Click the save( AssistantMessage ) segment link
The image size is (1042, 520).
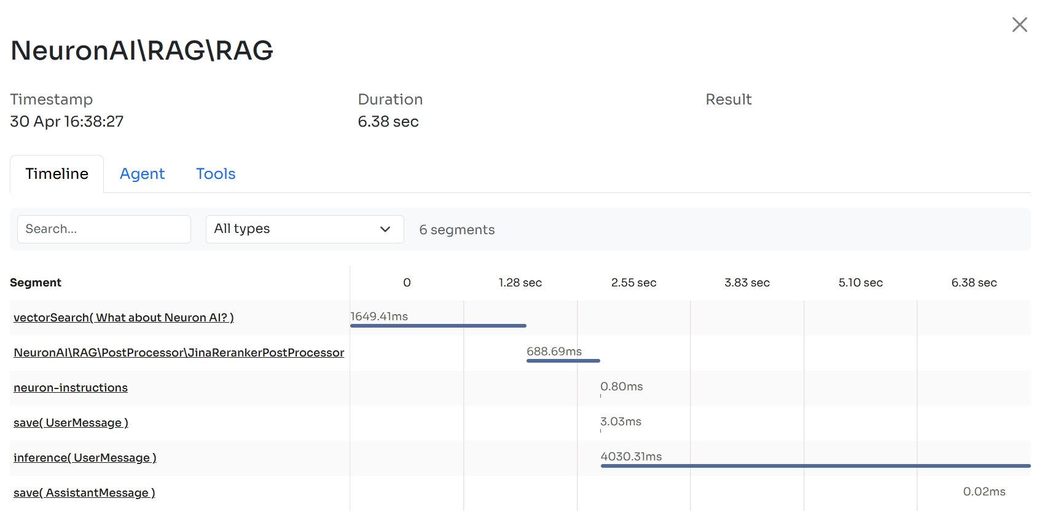point(84,493)
